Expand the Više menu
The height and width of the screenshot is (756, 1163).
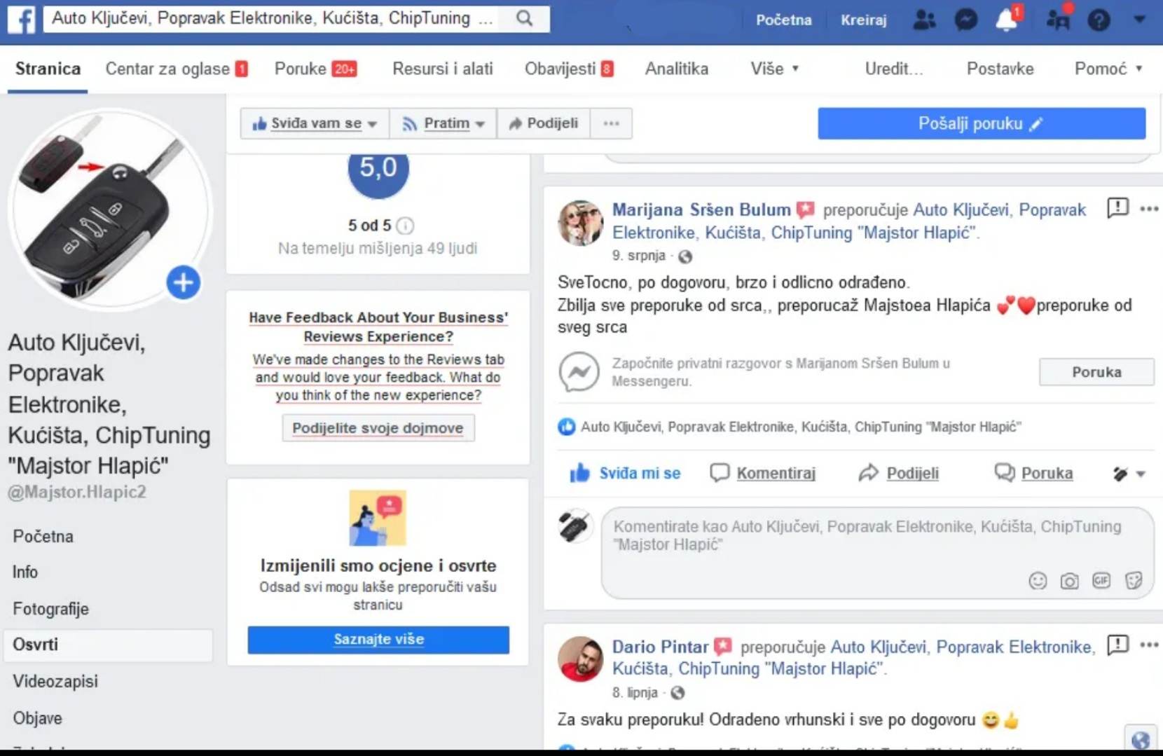(775, 69)
